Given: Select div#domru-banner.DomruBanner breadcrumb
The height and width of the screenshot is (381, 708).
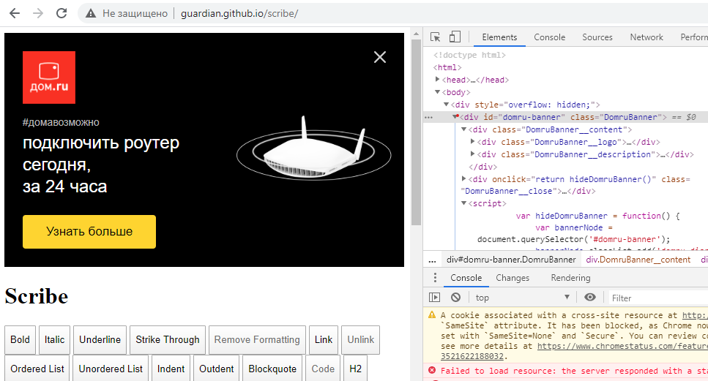Looking at the screenshot, I should pos(511,260).
